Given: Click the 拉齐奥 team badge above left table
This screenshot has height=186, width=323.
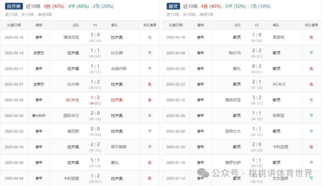Looking at the screenshot, I should pyautogui.click(x=14, y=6).
